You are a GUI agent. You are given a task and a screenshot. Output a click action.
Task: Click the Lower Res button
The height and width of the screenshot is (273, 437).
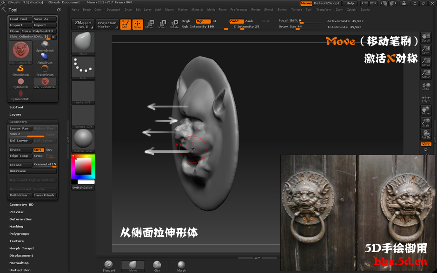(20, 128)
